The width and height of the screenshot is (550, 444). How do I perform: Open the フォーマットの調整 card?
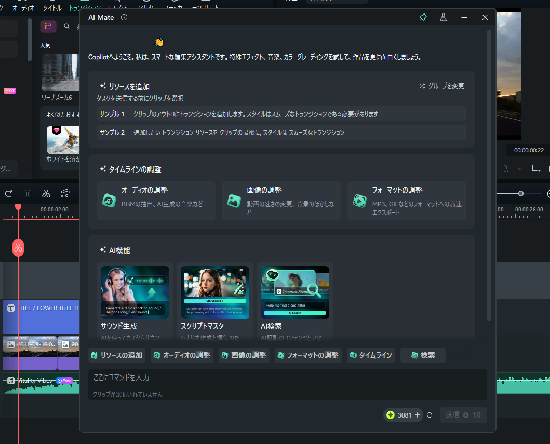pyautogui.click(x=407, y=201)
